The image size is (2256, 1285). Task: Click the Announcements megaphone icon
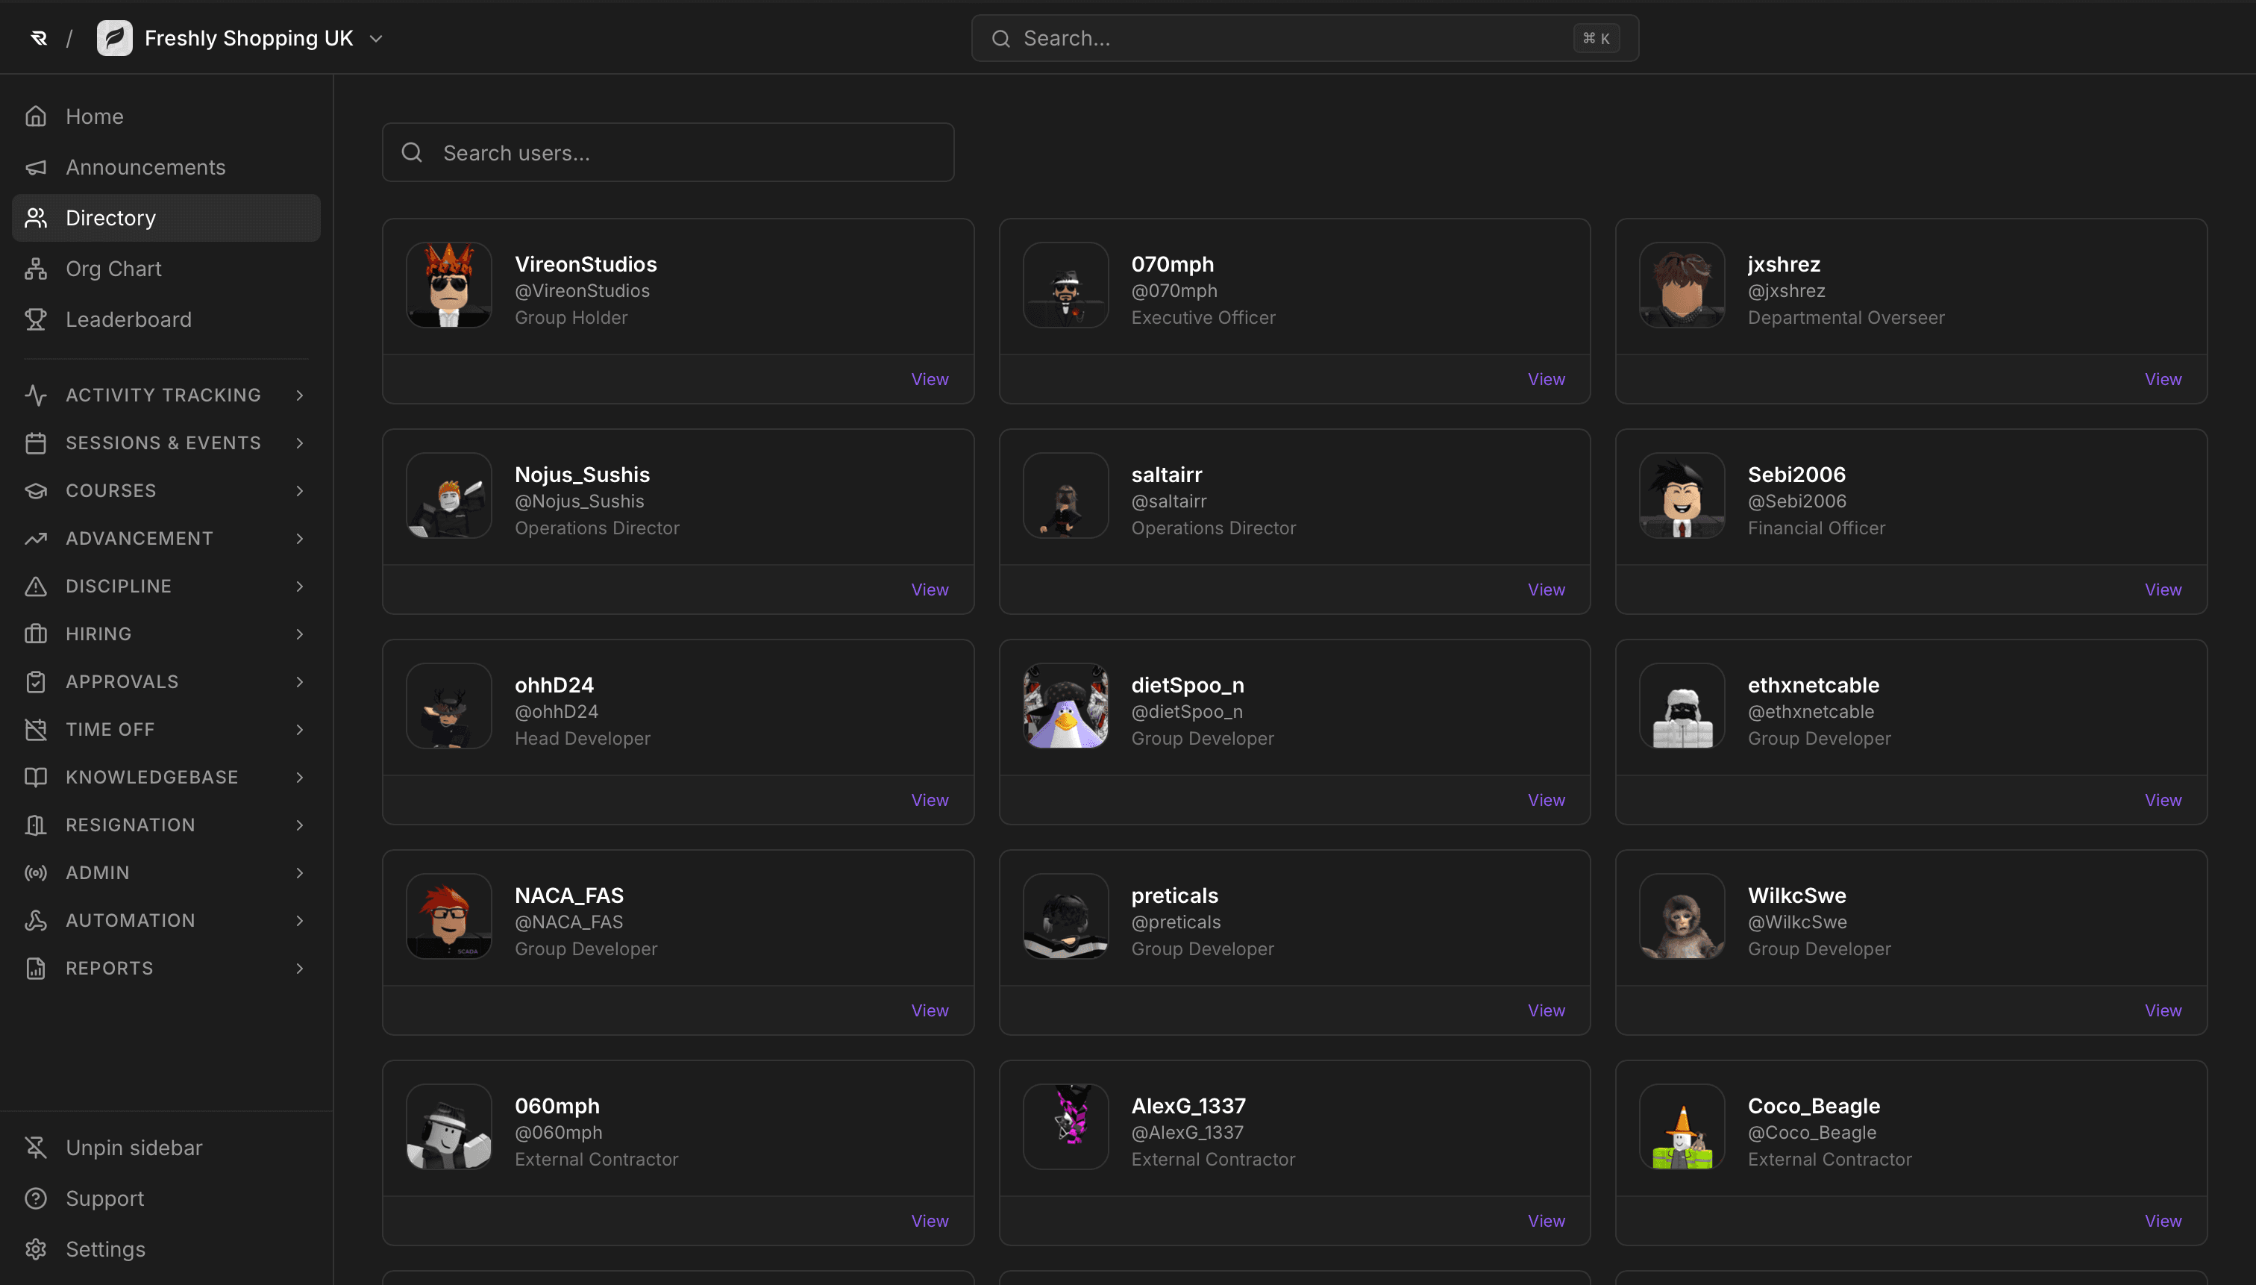pyautogui.click(x=36, y=168)
